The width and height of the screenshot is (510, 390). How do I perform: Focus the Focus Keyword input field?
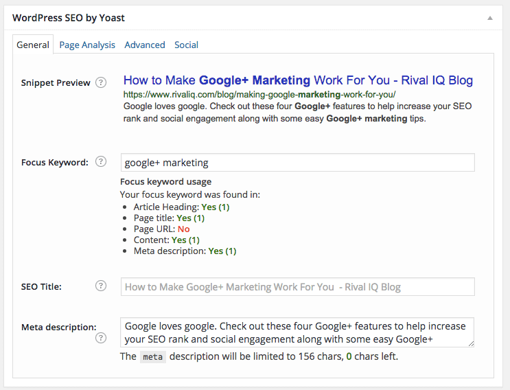(x=298, y=162)
